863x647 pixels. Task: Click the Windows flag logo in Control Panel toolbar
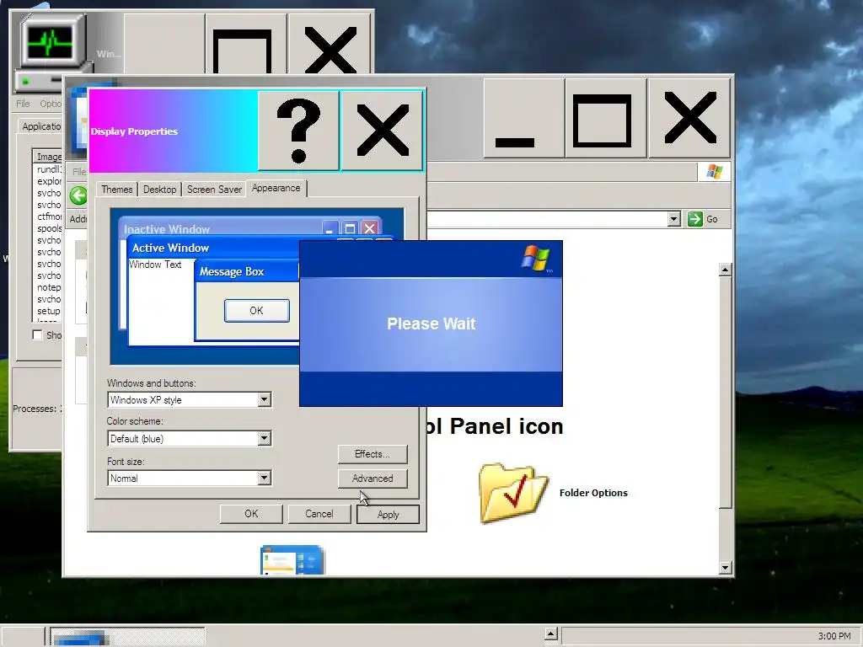click(715, 172)
